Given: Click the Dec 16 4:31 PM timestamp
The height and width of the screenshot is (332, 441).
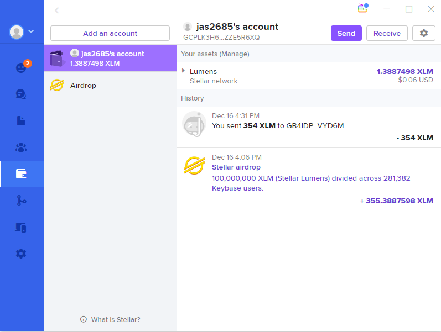Looking at the screenshot, I should pyautogui.click(x=235, y=115).
